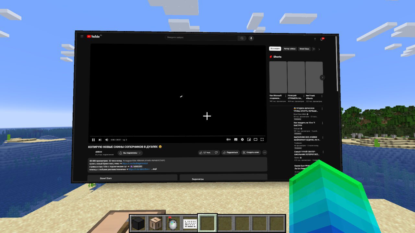Skip to the next video
Viewport: 415px width, 233px height.
100,140
